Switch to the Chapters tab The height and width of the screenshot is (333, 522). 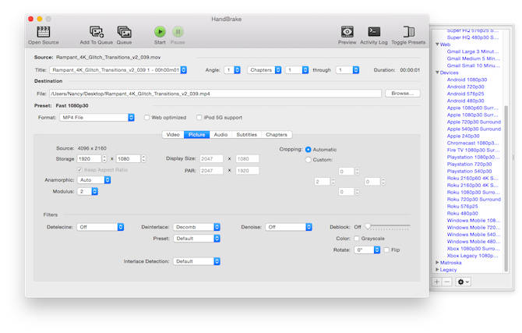pos(277,135)
